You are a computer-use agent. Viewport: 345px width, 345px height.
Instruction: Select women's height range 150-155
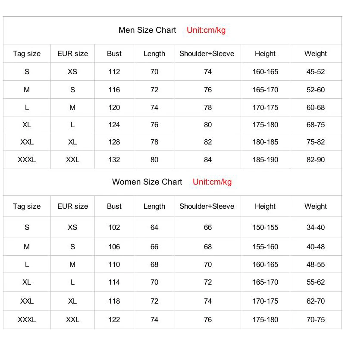(x=265, y=227)
